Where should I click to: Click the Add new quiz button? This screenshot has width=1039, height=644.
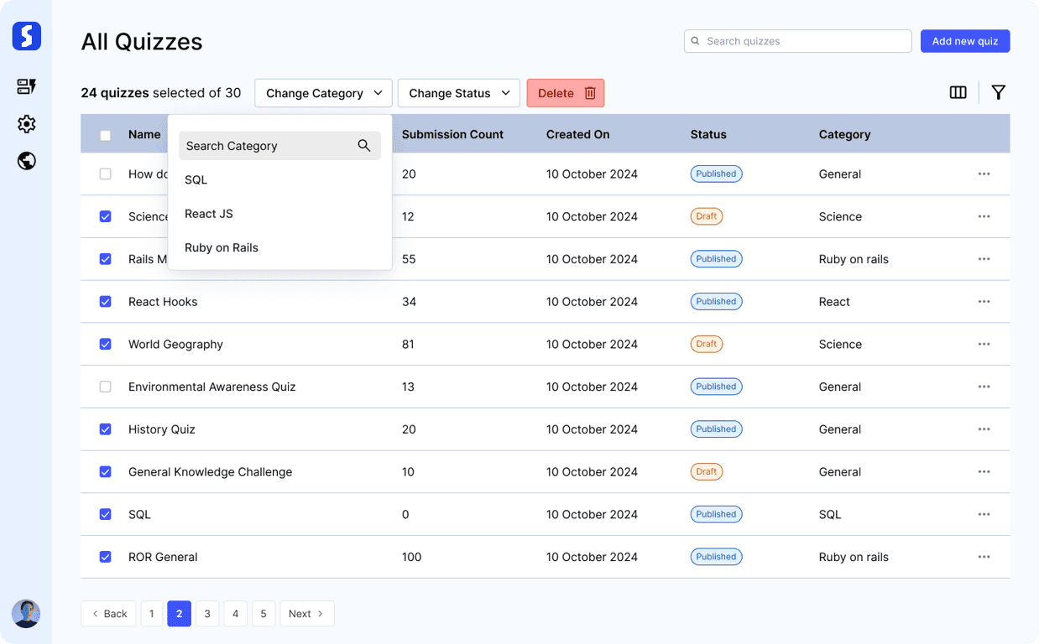click(x=964, y=41)
